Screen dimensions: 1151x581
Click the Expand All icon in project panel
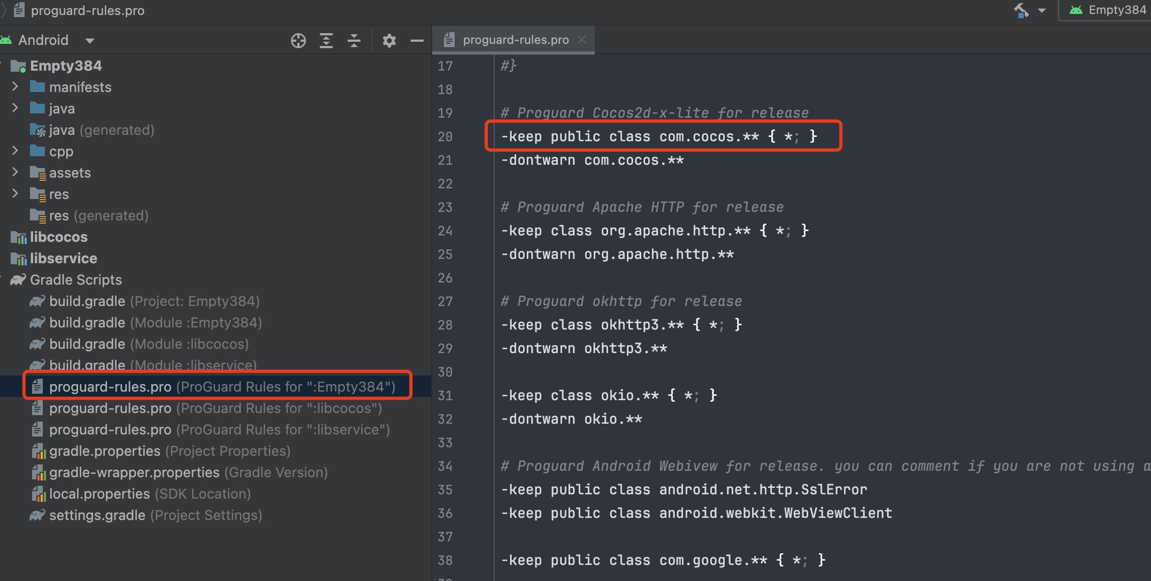pos(326,41)
